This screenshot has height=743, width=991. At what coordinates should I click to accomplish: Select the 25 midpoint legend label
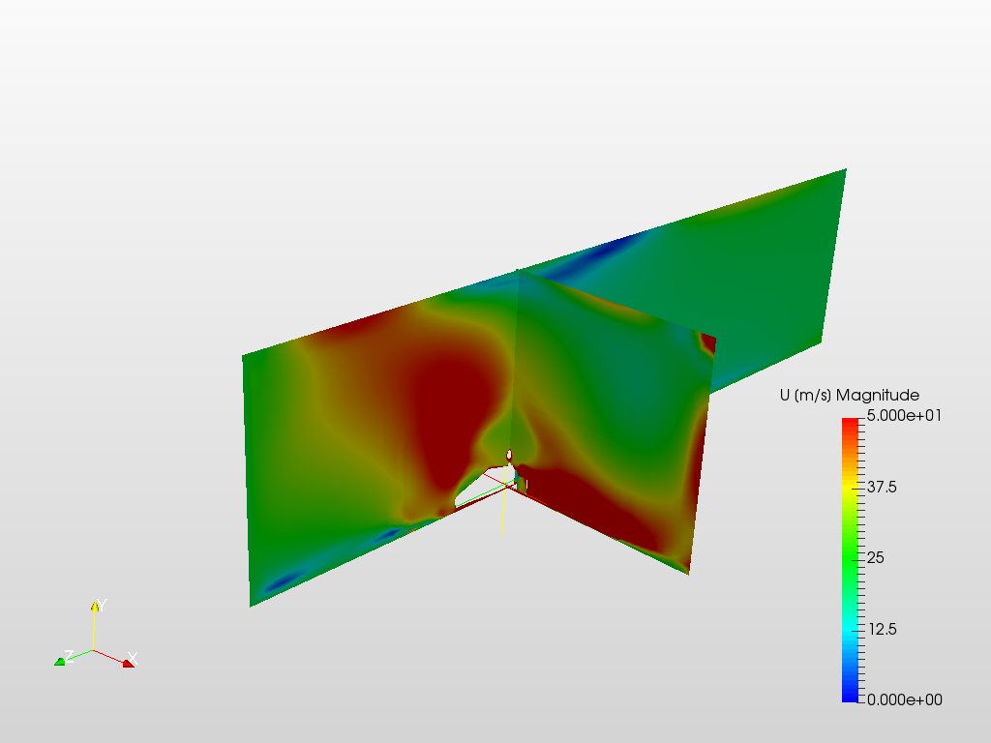(874, 557)
